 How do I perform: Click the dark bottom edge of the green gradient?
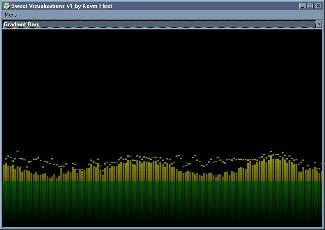click(161, 224)
